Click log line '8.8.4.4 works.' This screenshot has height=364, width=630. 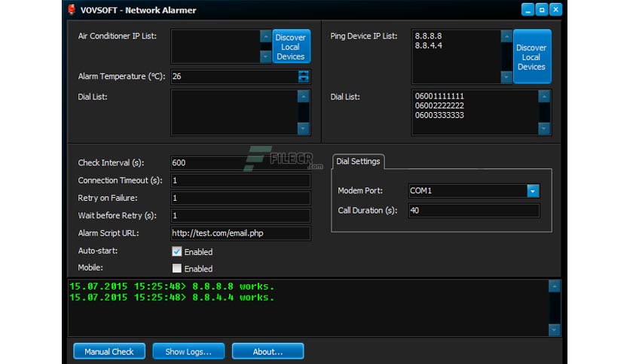172,298
